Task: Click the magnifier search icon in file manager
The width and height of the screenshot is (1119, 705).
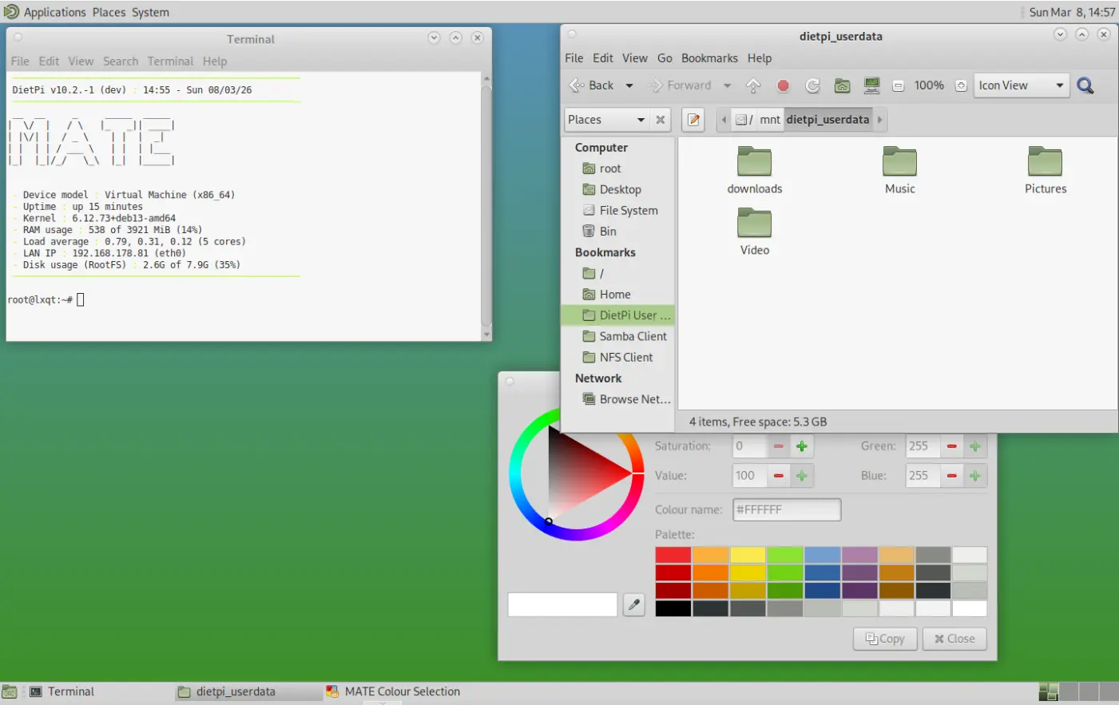Action: pyautogui.click(x=1085, y=85)
